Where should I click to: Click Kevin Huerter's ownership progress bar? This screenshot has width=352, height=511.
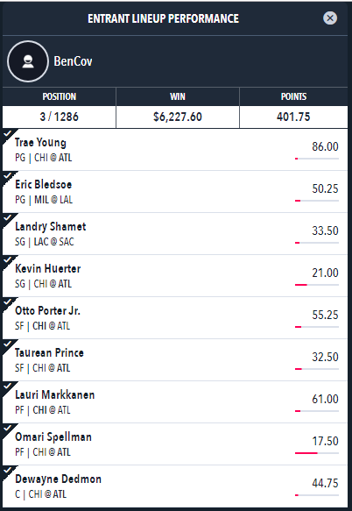(x=317, y=285)
